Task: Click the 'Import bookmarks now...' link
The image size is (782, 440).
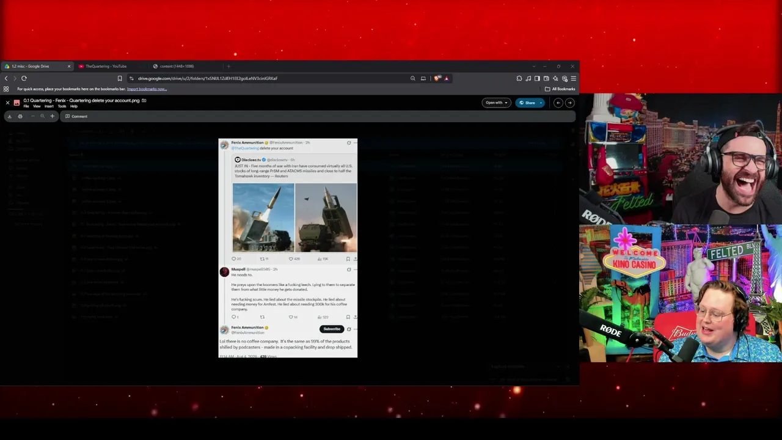Action: [147, 89]
